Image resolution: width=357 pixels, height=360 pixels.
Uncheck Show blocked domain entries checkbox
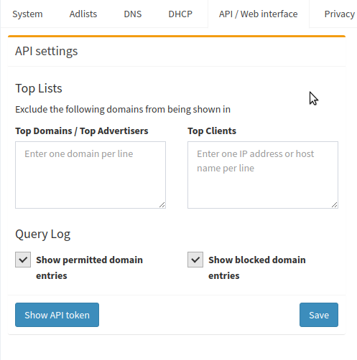pyautogui.click(x=195, y=260)
